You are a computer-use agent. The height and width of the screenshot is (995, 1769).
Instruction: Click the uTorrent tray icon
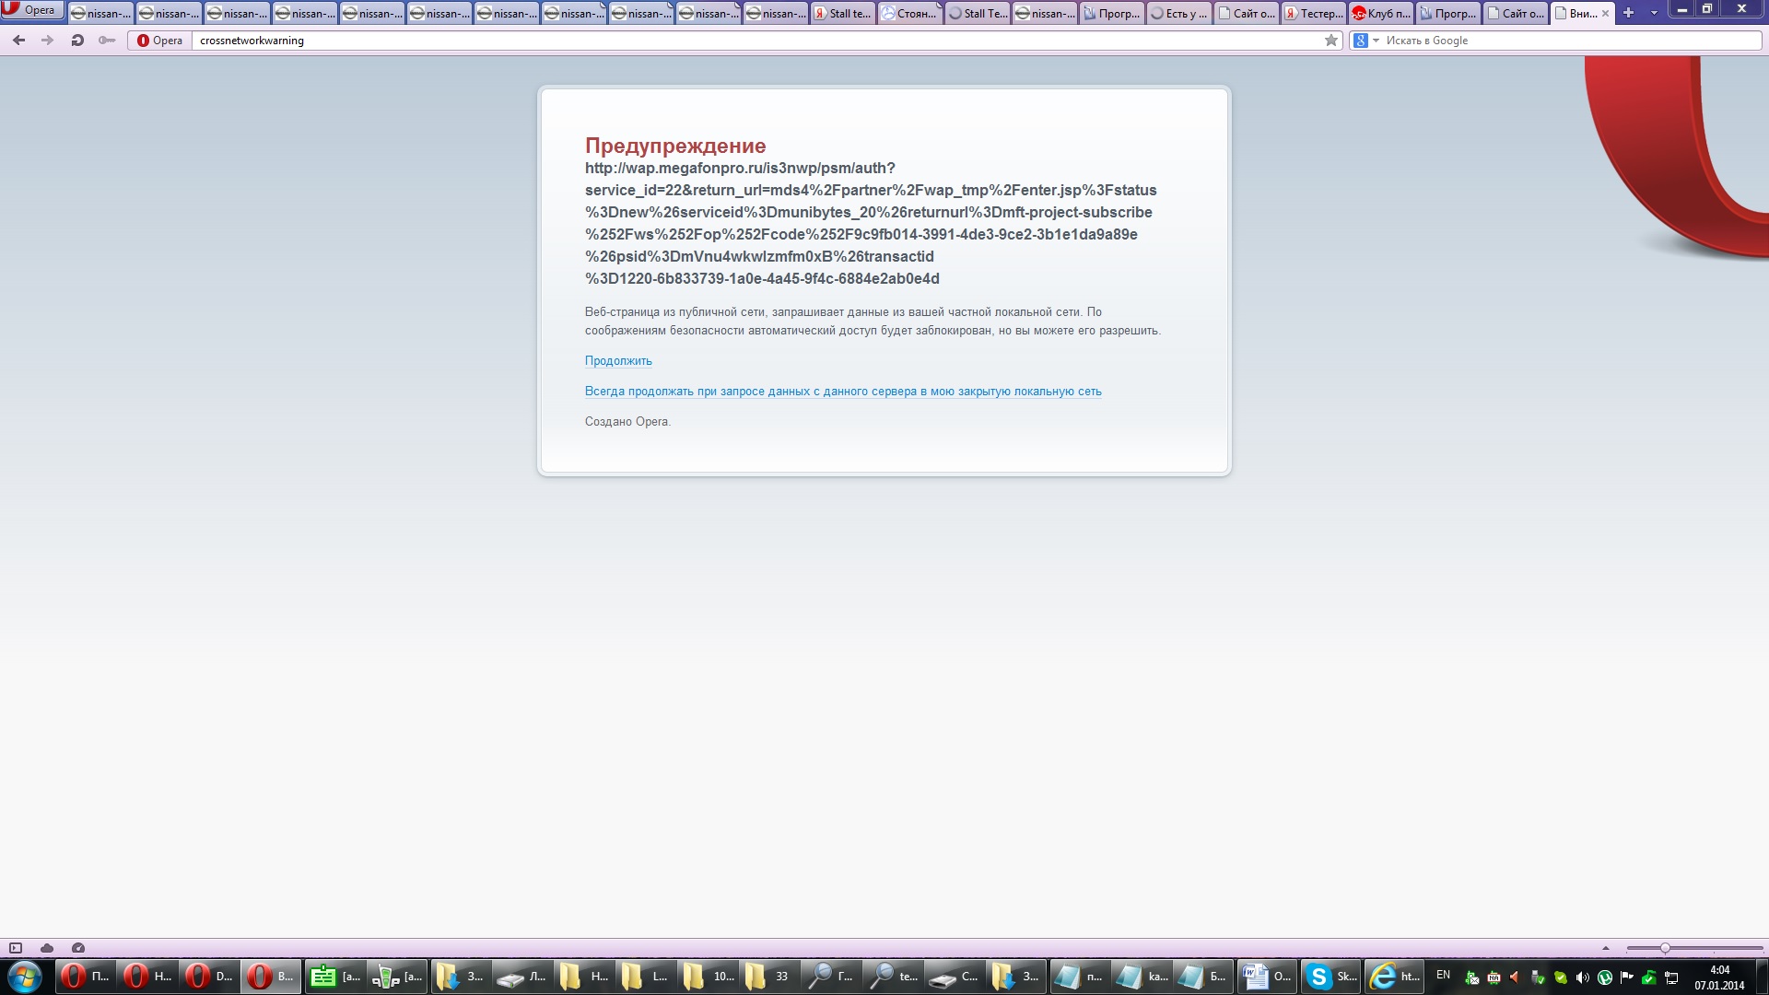pos(1604,977)
